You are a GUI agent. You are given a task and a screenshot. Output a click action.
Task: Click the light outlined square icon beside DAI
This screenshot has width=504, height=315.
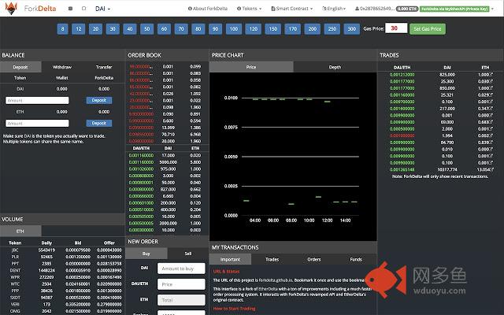(x=84, y=9)
